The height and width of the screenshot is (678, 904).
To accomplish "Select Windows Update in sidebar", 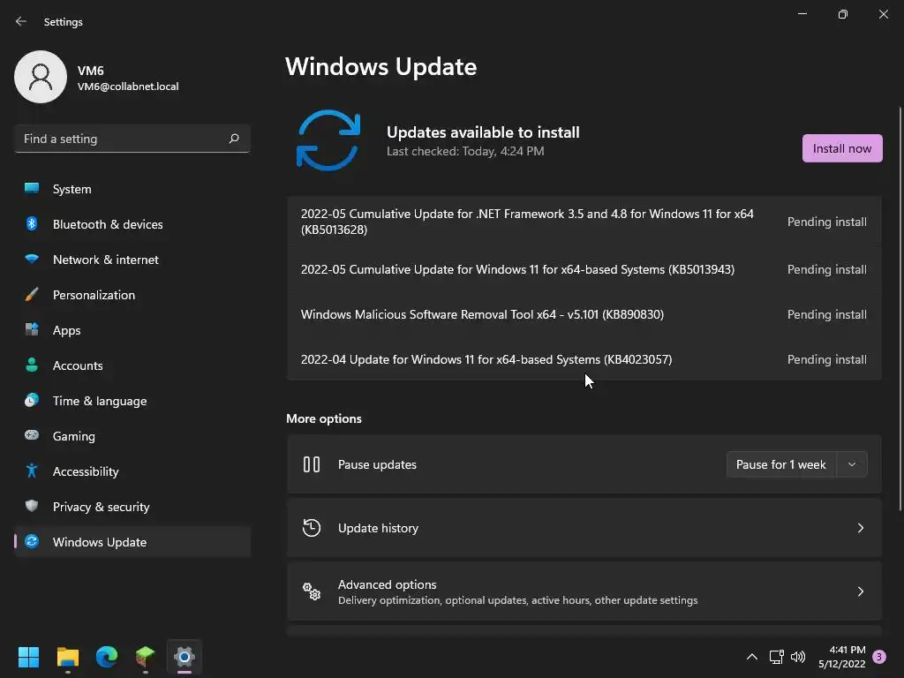I will pos(132,541).
